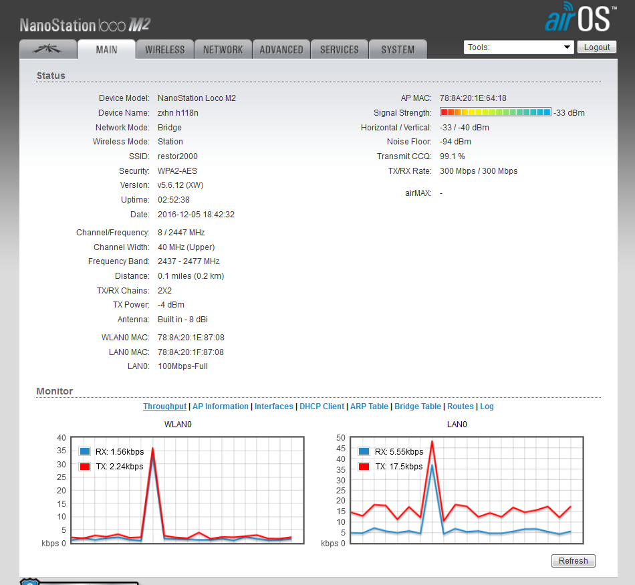Expand the Tools dropdown
Viewport: 635px width, 585px height.
pos(519,47)
